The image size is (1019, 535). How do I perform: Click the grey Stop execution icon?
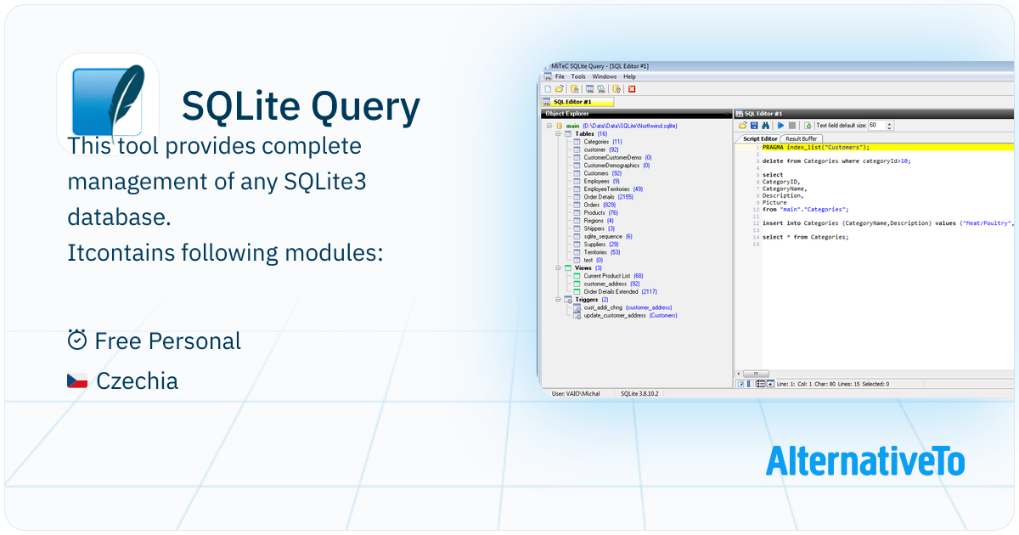point(792,126)
